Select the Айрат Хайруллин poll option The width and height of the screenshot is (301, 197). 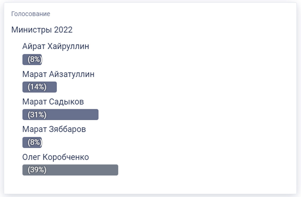(x=56, y=47)
